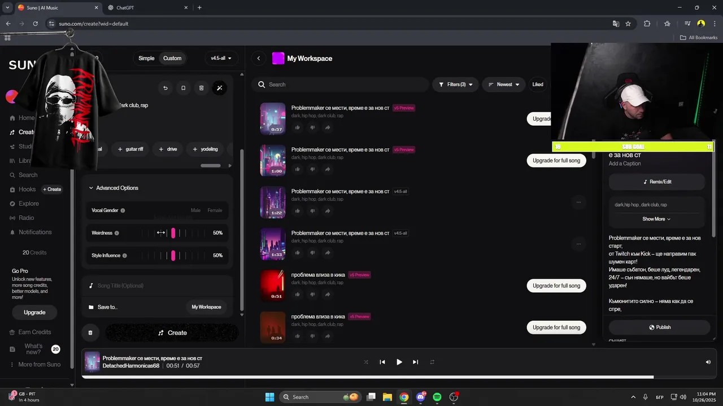Collapse the Advanced Options section
This screenshot has height=406, width=723.
[114, 188]
